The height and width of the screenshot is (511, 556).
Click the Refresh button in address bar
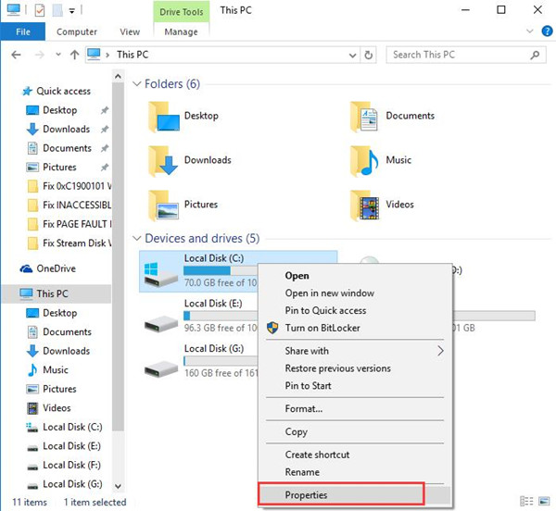pos(369,56)
